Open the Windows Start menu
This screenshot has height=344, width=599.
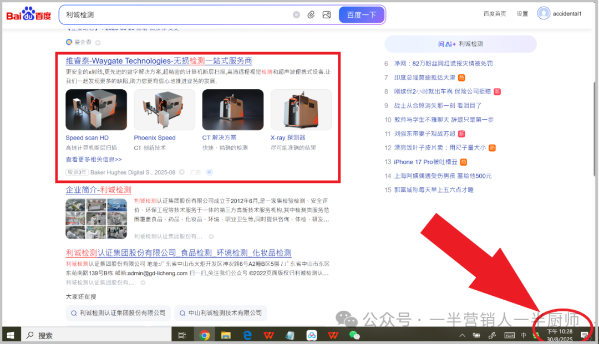11,335
